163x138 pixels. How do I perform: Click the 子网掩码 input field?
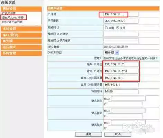(121, 21)
